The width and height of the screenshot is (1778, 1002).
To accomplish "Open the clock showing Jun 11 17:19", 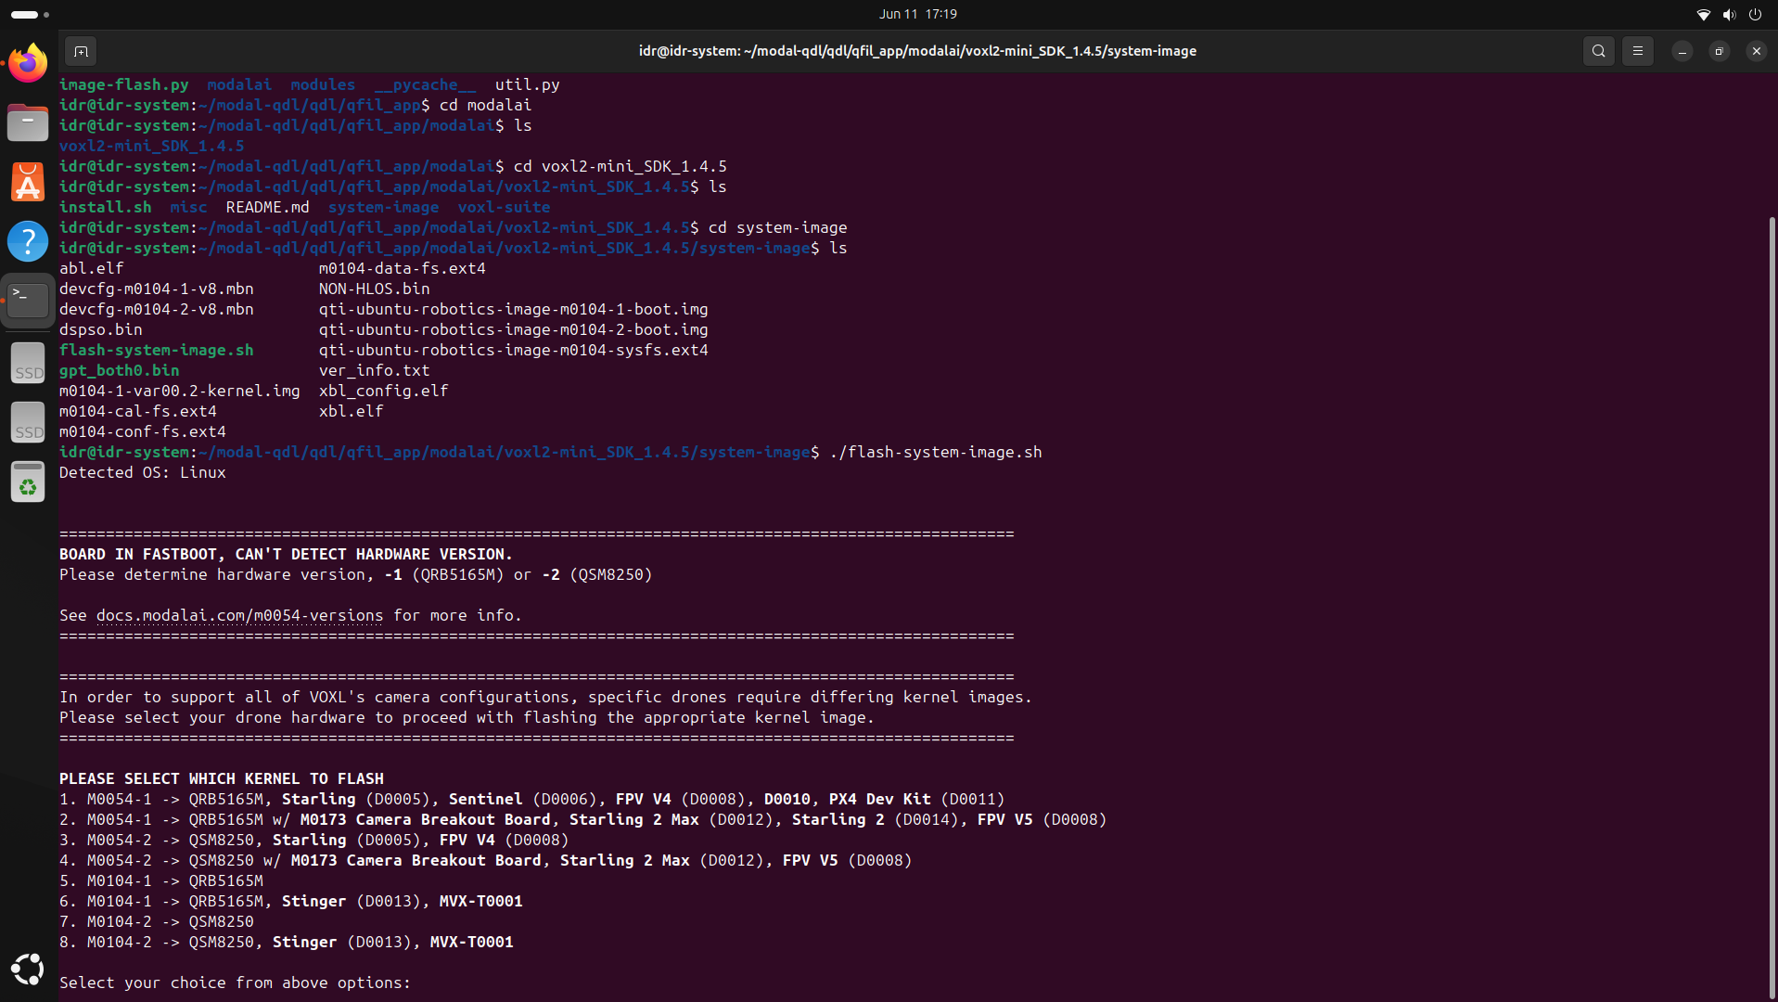I will (917, 14).
